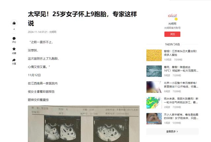This screenshot has height=142, width=211.
Task: Share the article using arrow icon
Action: [x=14, y=60]
